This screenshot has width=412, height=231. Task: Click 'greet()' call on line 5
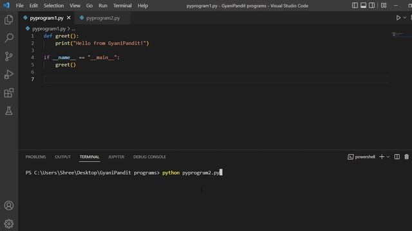66,65
